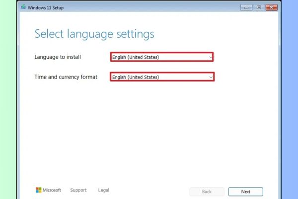Viewport: 298px width, 199px height.
Task: Click the Time and currency format label
Action: 66,77
